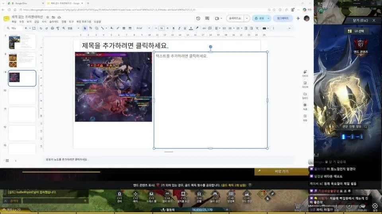Open the Help menu
This screenshot has width=382, height=214.
[97, 22]
